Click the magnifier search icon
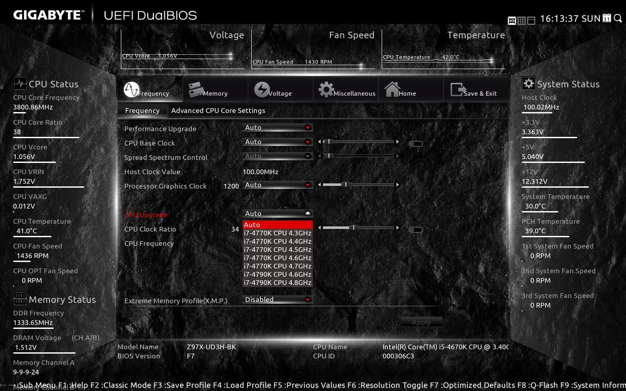The image size is (626, 391). 617,18
